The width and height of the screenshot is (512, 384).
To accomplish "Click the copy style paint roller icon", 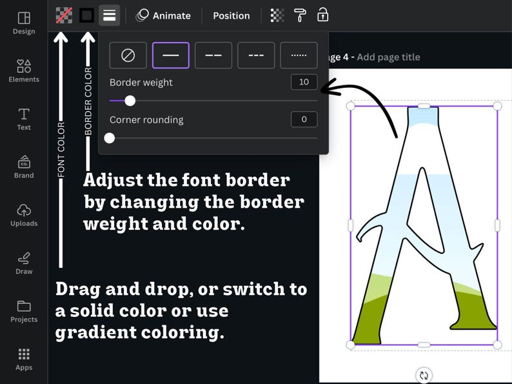I will (x=300, y=15).
